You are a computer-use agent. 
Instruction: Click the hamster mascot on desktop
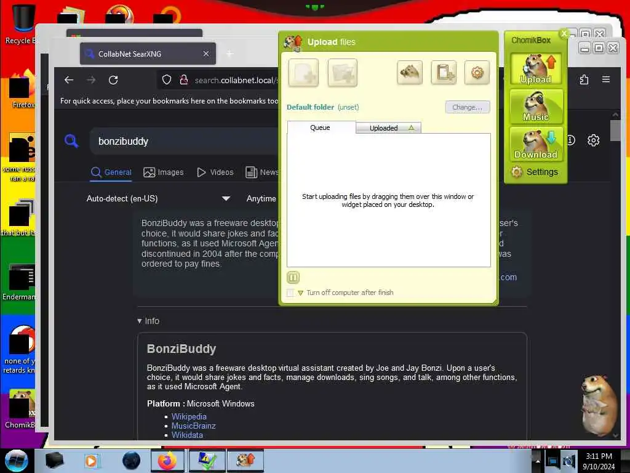click(598, 406)
